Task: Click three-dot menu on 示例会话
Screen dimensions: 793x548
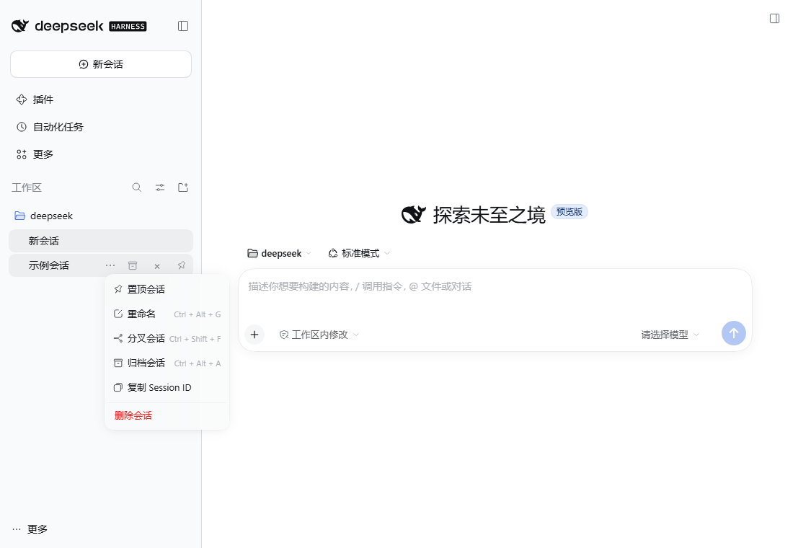Action: pos(110,265)
